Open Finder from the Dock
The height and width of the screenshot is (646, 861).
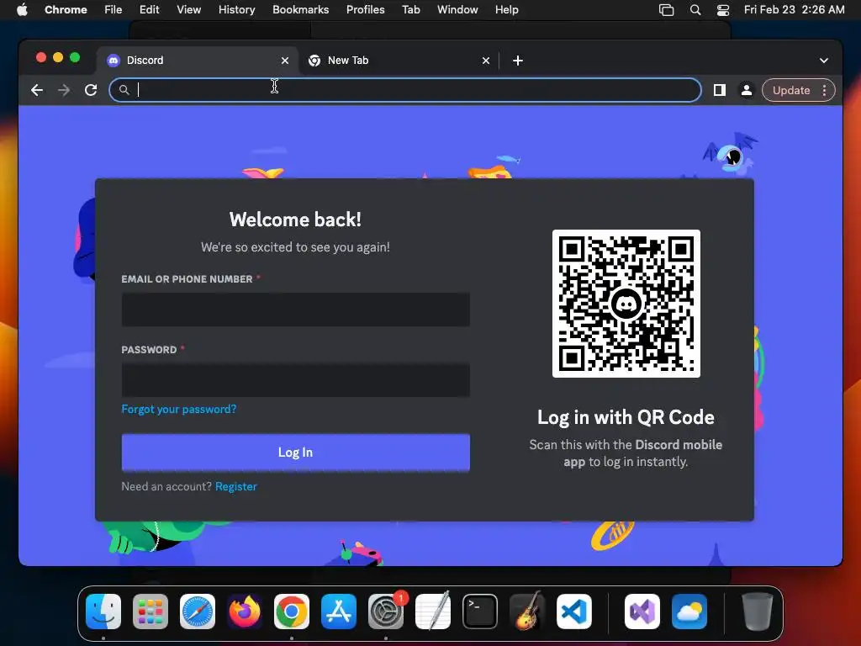click(x=103, y=612)
